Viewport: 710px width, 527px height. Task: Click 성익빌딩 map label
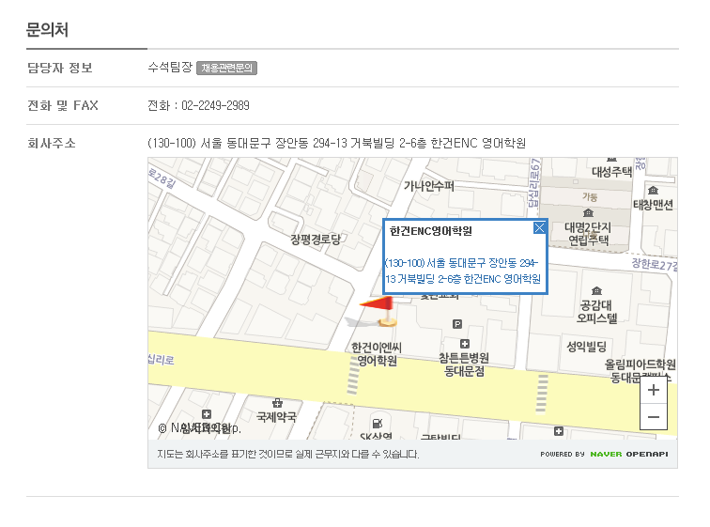pos(587,347)
